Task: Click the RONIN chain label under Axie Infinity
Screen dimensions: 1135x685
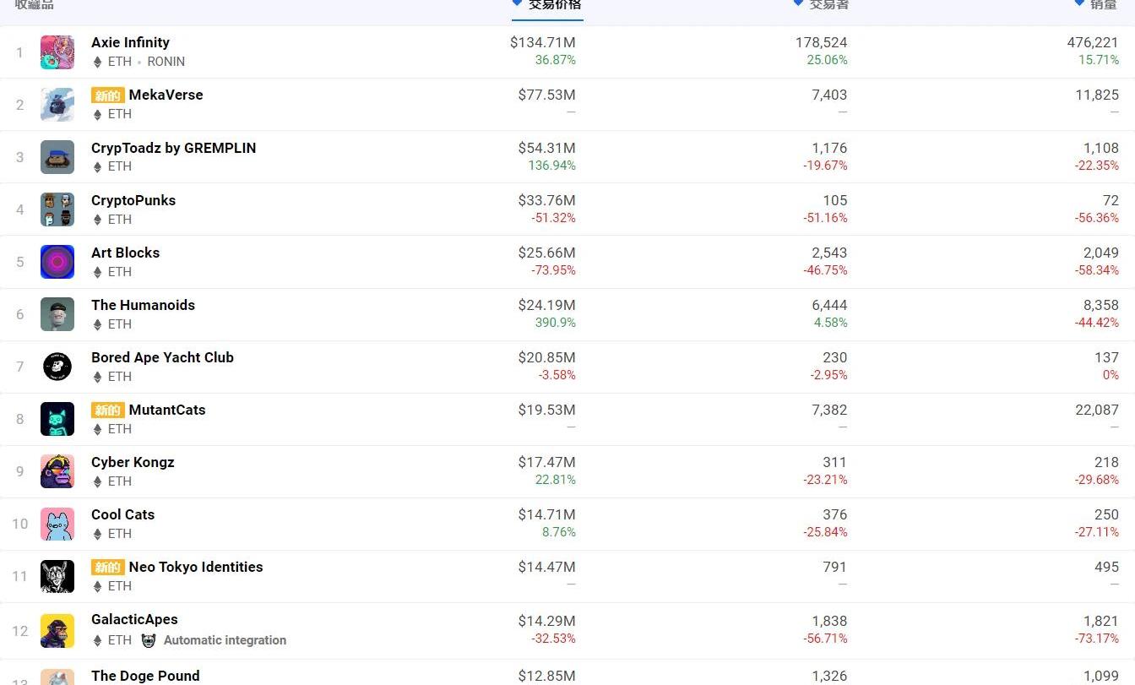Action: [x=166, y=62]
